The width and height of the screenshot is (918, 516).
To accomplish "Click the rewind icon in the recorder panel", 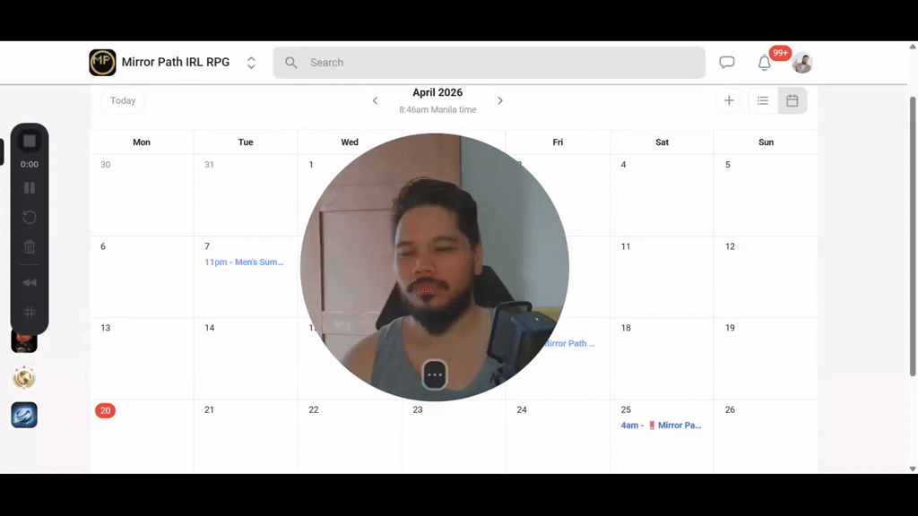I will tap(30, 282).
